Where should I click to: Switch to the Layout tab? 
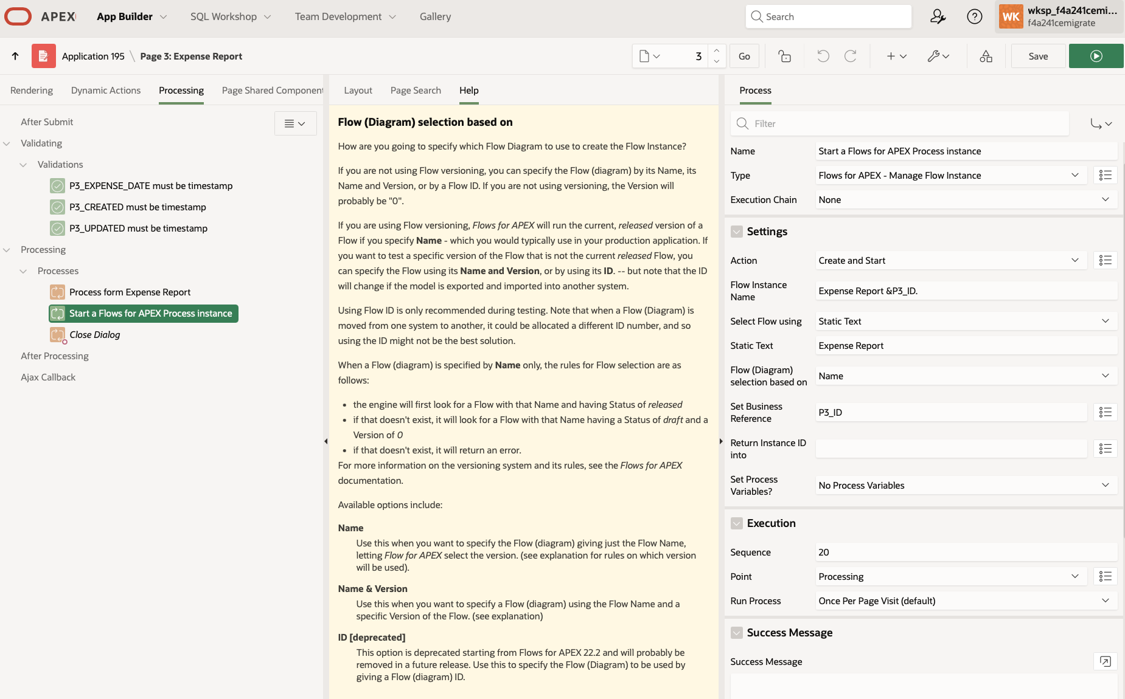click(x=358, y=90)
